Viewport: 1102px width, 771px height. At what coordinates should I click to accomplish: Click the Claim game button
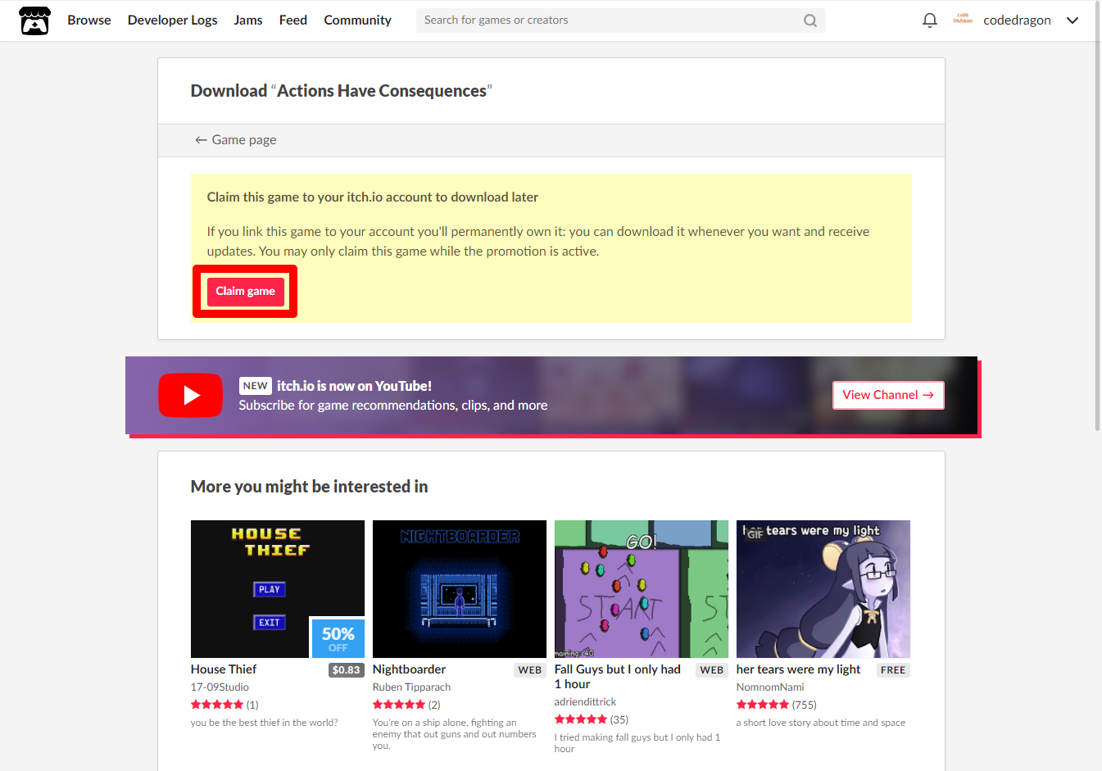pyautogui.click(x=245, y=292)
